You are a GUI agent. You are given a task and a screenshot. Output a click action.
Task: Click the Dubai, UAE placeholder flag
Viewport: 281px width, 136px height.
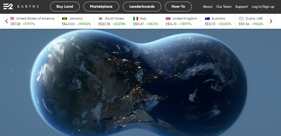click(241, 19)
